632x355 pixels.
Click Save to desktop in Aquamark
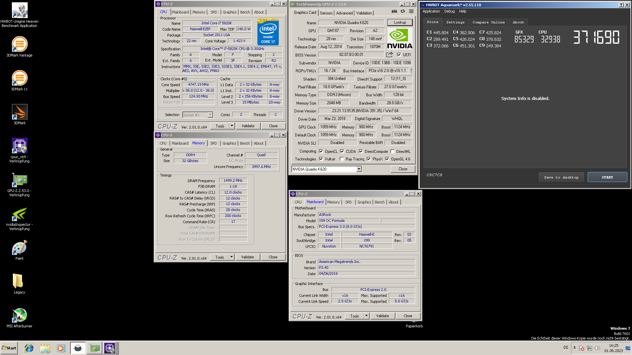[561, 177]
